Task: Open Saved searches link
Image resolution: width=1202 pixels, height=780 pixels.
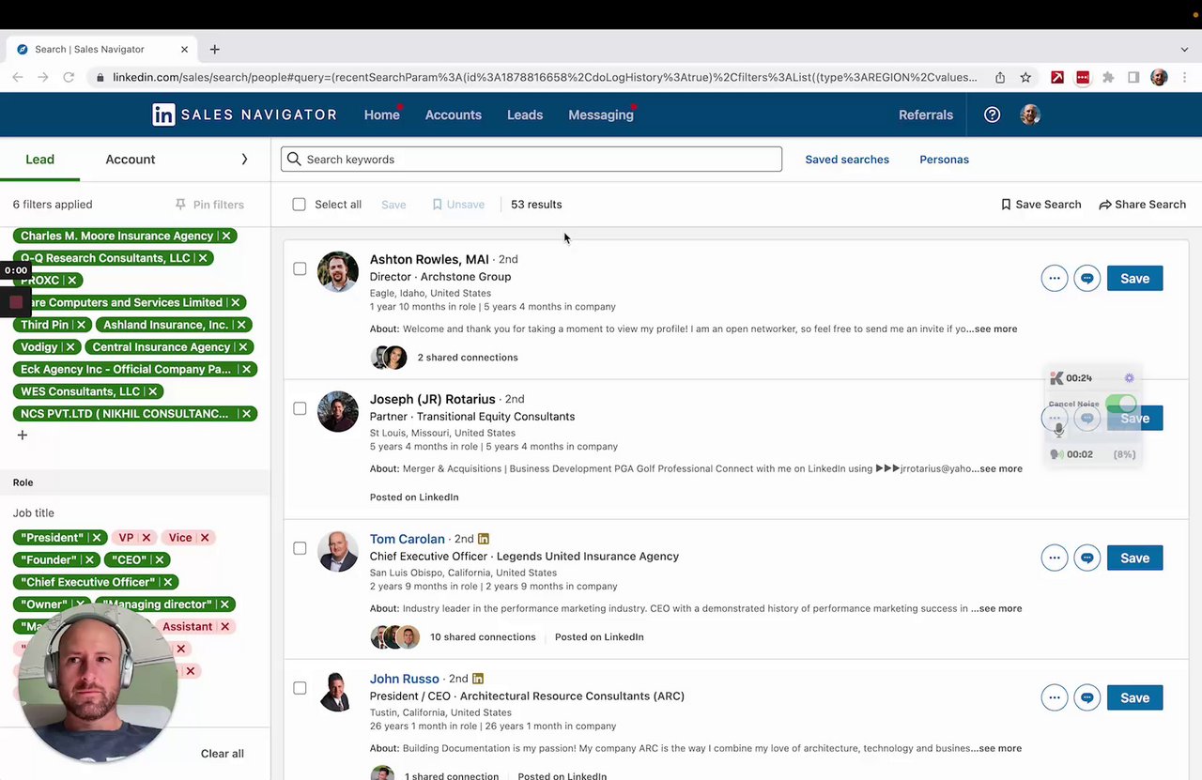Action: [847, 160]
